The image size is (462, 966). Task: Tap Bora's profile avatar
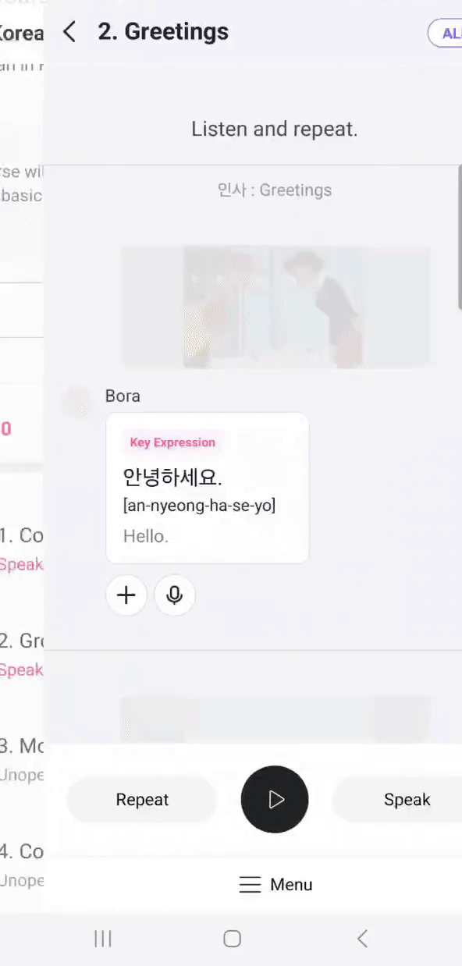tap(77, 403)
